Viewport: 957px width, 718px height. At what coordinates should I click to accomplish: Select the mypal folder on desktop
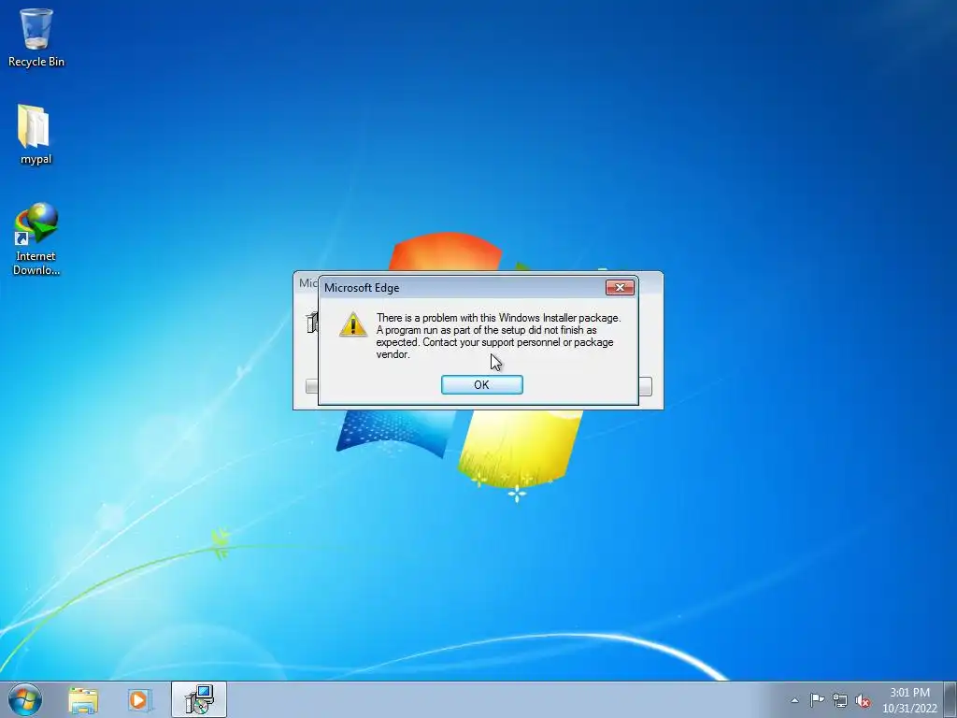pos(36,135)
